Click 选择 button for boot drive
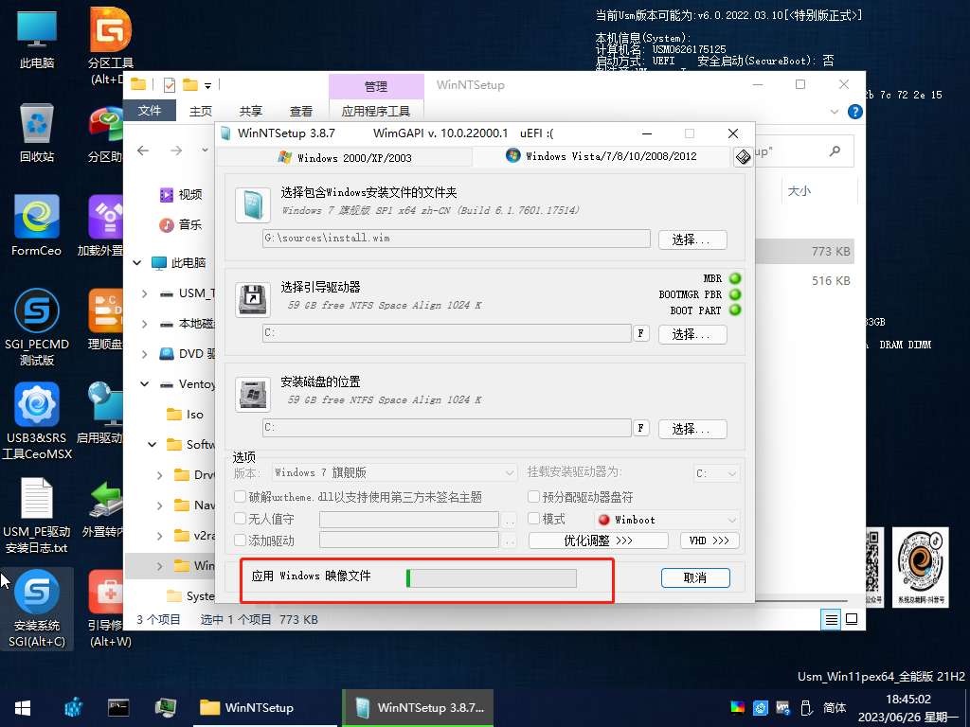The image size is (970, 727). [x=692, y=334]
